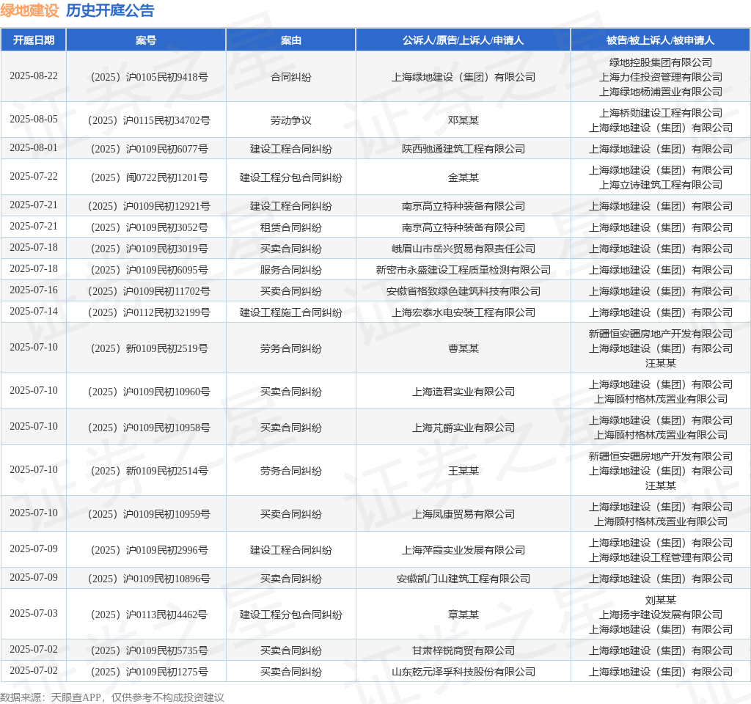This screenshot has height=704, width=751.
Task: Click plaintiff 安徽省格致绿色建筑科技有限公司
Action: coord(464,291)
